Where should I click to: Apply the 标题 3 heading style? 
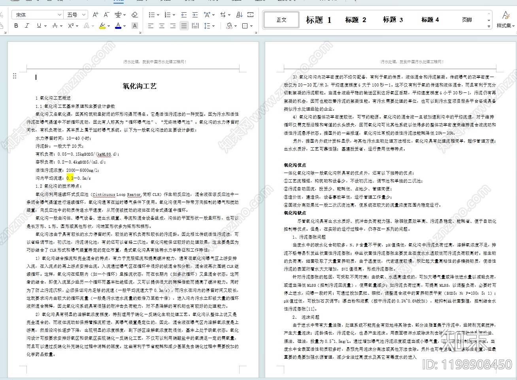pyautogui.click(x=393, y=19)
